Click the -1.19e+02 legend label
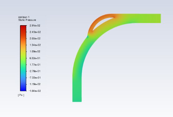173x117 pixels. pos(35,84)
